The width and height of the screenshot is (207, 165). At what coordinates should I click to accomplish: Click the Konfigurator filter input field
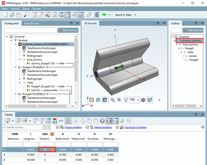pyautogui.click(x=30, y=30)
